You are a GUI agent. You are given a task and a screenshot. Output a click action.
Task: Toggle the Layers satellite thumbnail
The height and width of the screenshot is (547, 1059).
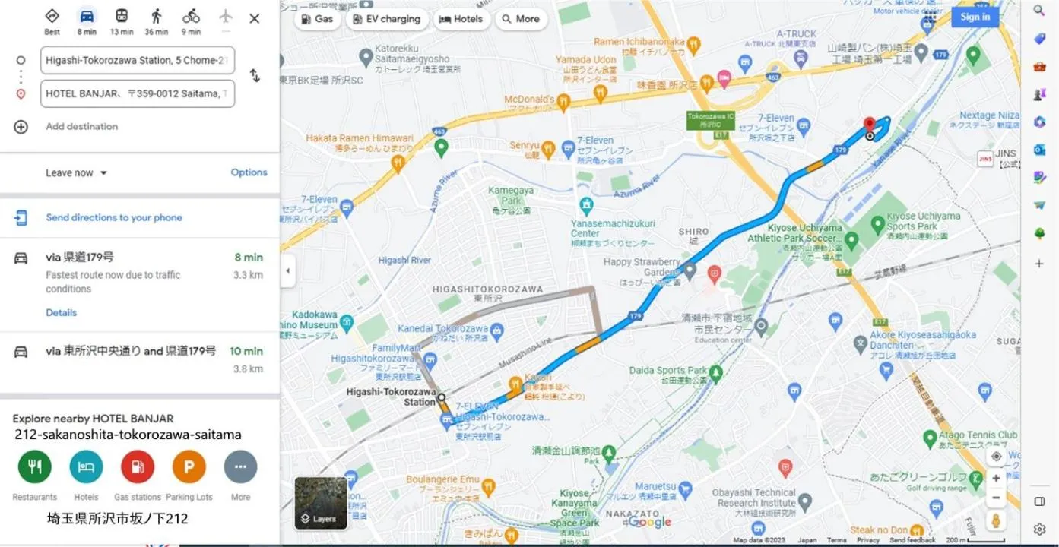tap(321, 503)
